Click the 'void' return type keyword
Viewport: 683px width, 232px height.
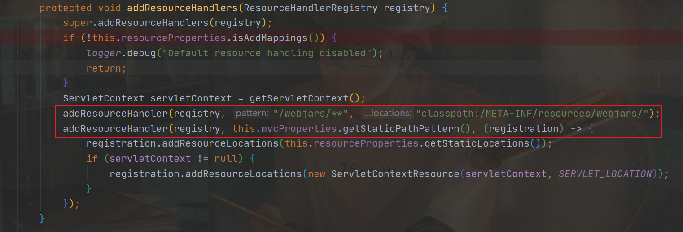point(109,8)
